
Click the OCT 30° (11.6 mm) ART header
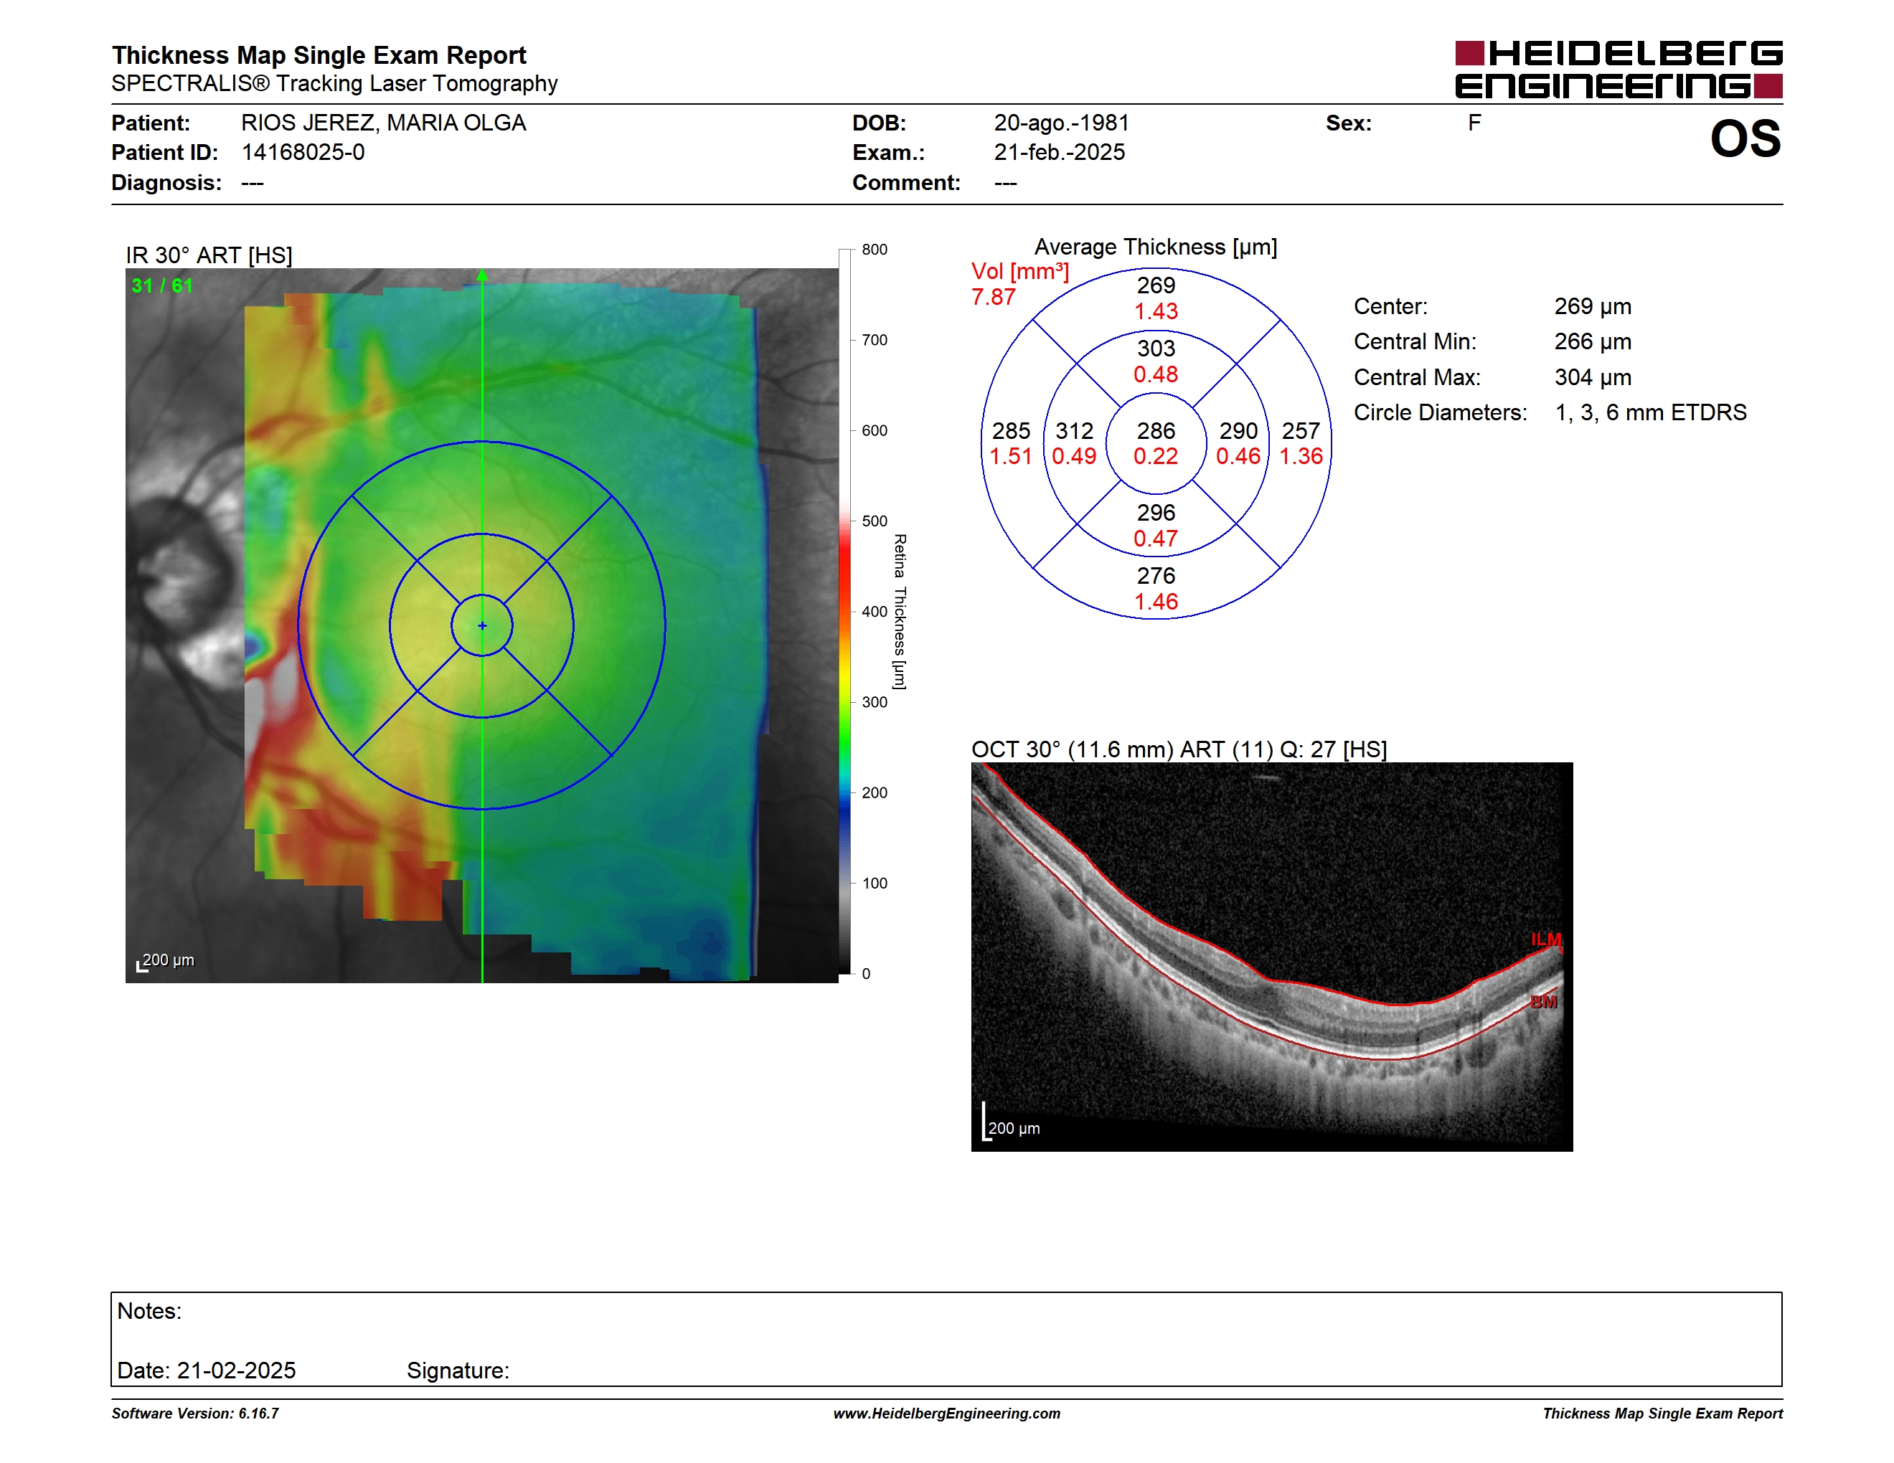tap(1179, 749)
